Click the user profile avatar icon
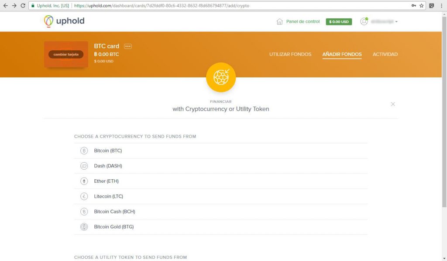This screenshot has width=447, height=261. (x=364, y=21)
